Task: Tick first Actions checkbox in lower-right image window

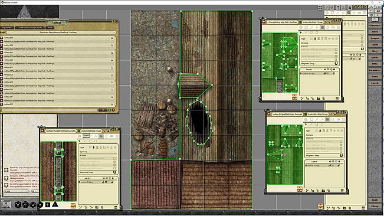Action: (341, 142)
